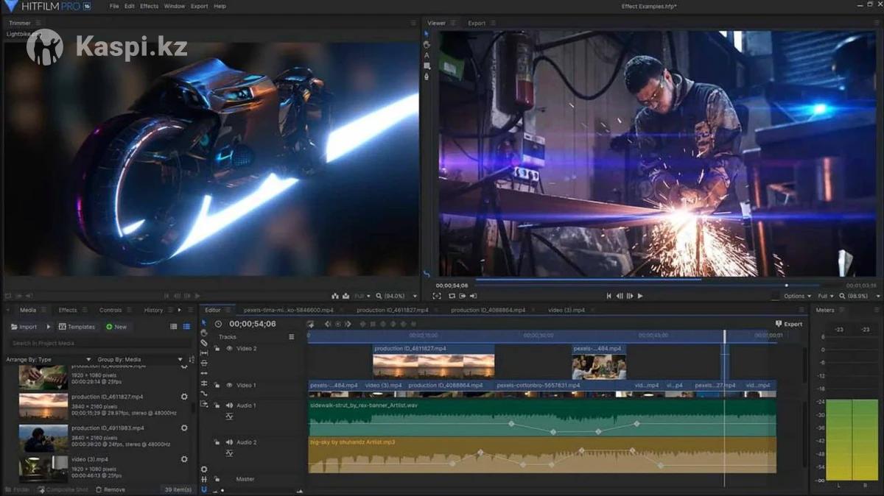
Task: Open settings gear for production ID_4611827.mp4
Action: tap(184, 397)
